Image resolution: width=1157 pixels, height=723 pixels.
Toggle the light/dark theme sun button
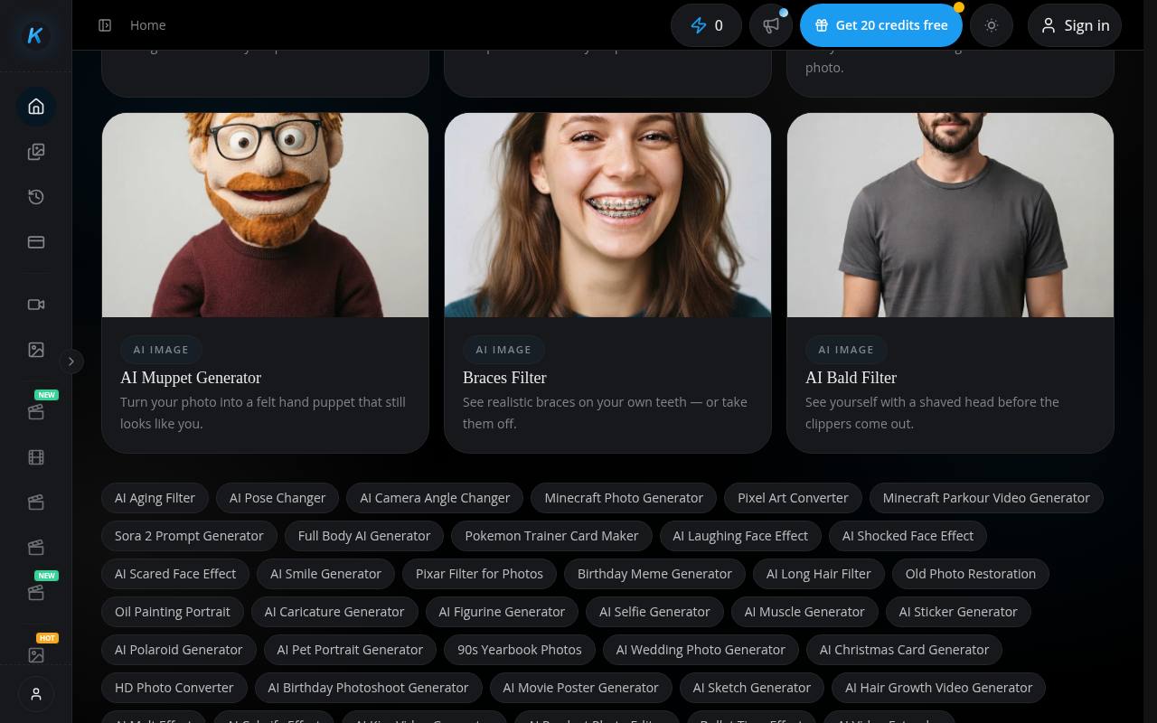click(x=992, y=25)
